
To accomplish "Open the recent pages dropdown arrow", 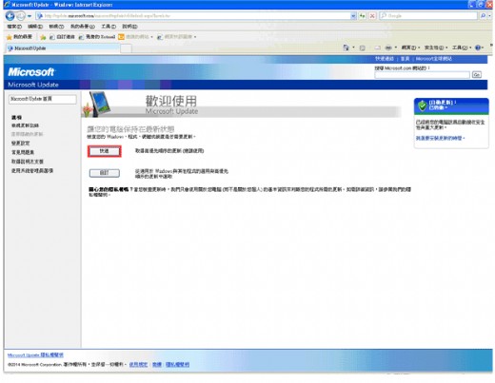I will click(x=30, y=16).
